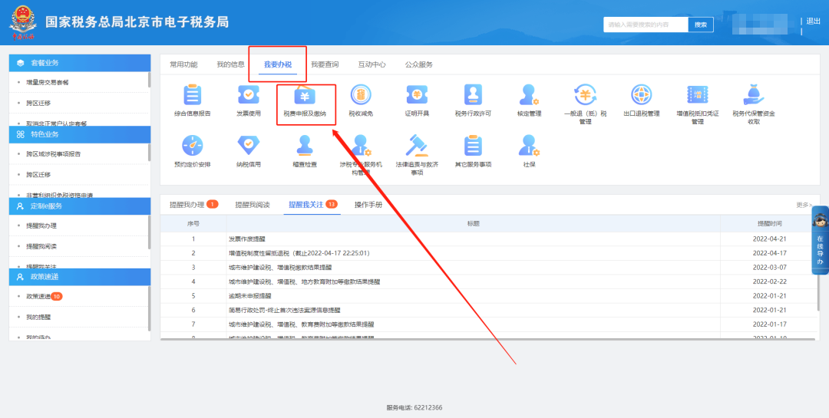Click 税务代保管资金收取 icon
The height and width of the screenshot is (418, 829).
point(753,95)
